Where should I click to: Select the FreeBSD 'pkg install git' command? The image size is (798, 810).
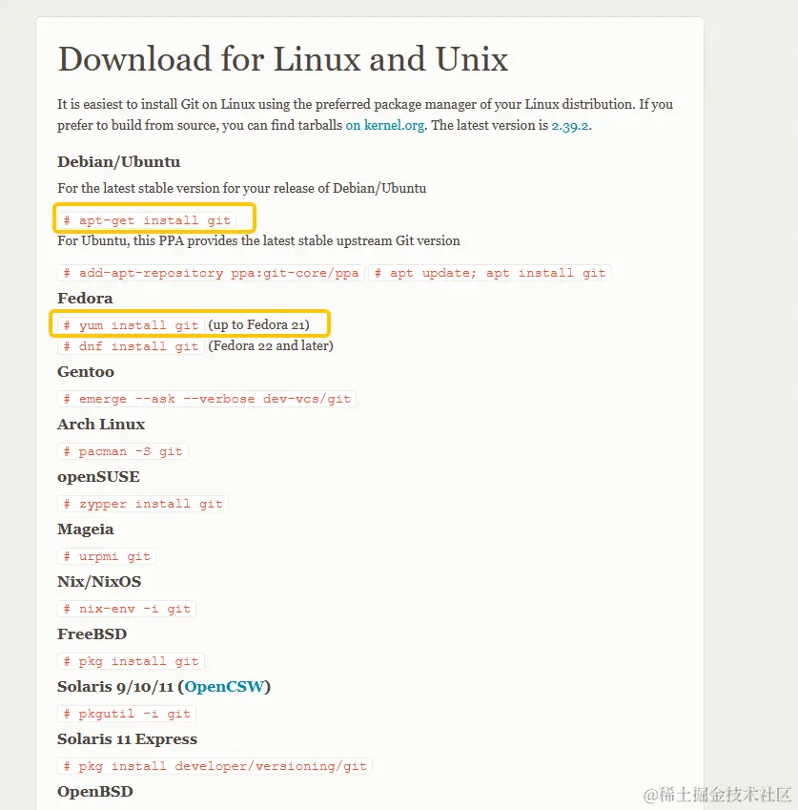pyautogui.click(x=132, y=661)
